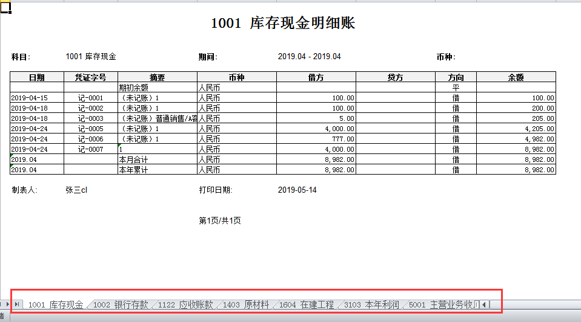Click the 科目 value 1001 库存现金
581x322 pixels.
91,57
